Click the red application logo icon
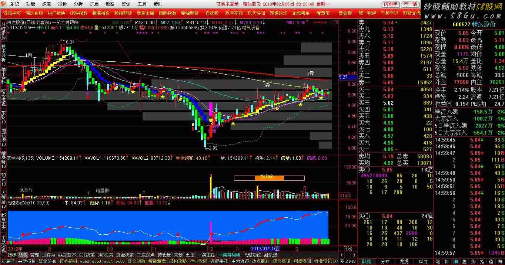 pyautogui.click(x=4, y=4)
